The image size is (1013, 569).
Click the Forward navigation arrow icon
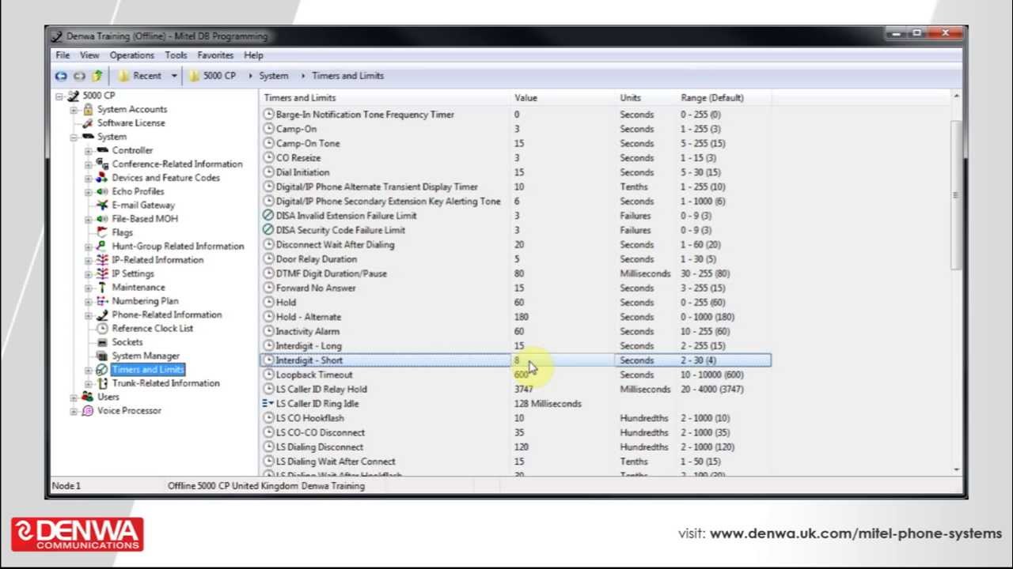coord(79,76)
